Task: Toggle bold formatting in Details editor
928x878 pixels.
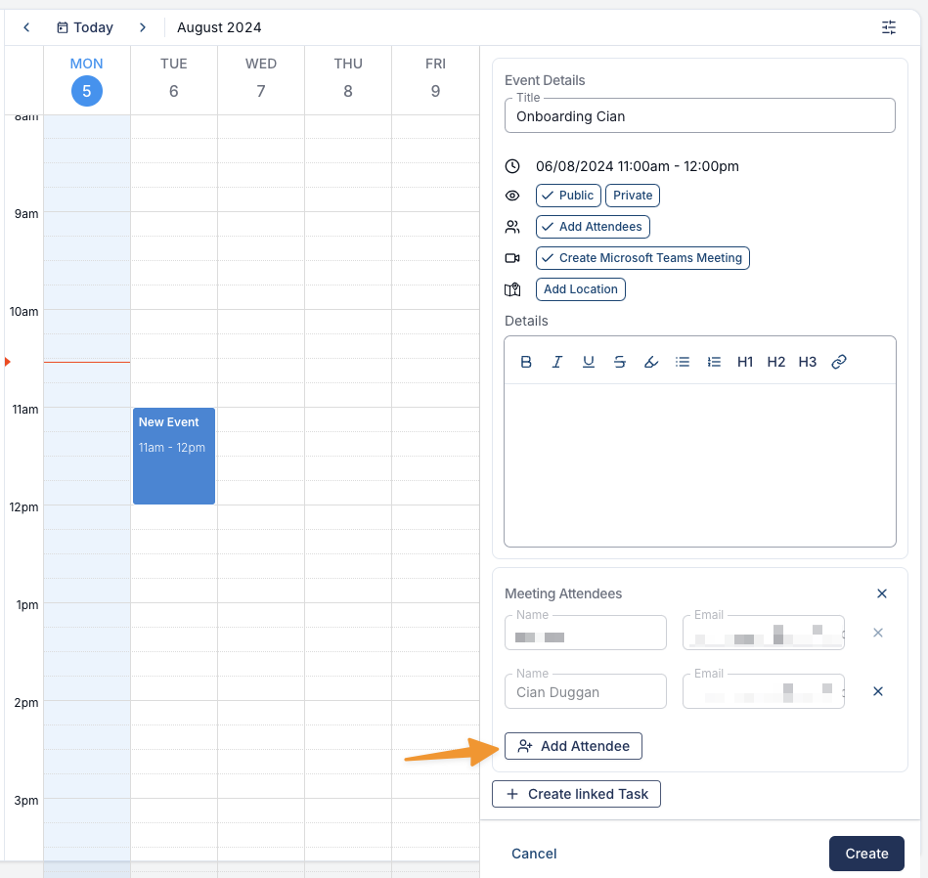Action: click(525, 362)
